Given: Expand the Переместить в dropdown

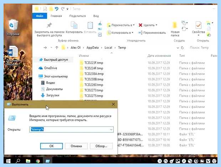Looking at the screenshot, I should click(x=134, y=25).
